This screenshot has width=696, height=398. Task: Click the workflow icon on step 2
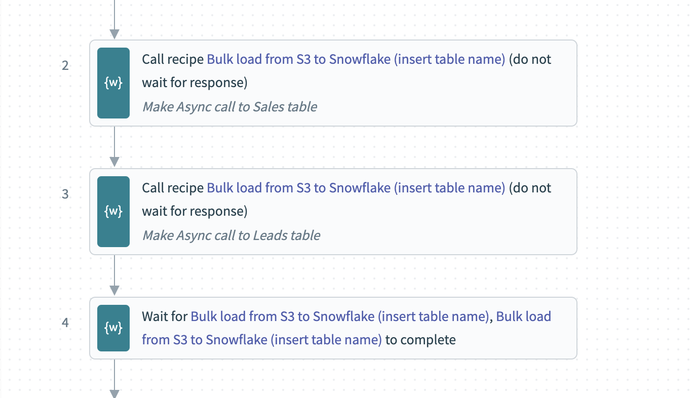coord(113,83)
